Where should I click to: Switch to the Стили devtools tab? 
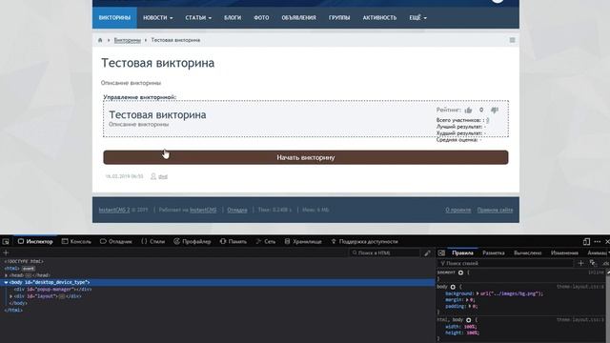point(152,241)
